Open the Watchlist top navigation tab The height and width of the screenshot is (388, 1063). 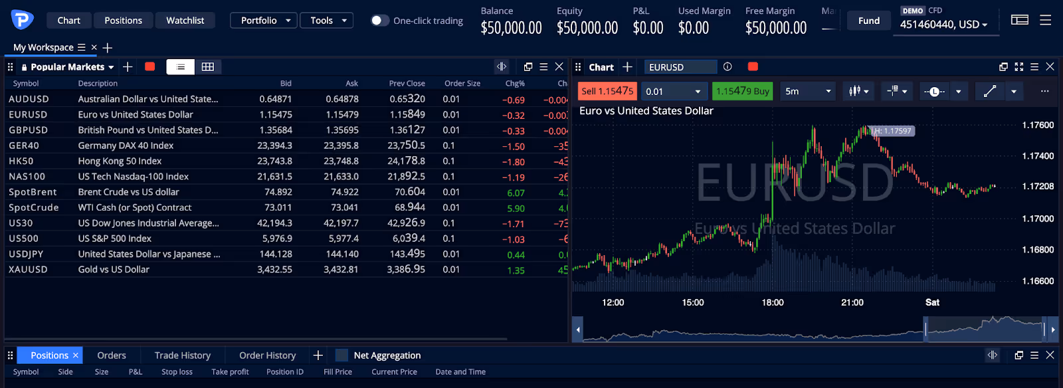pos(185,21)
